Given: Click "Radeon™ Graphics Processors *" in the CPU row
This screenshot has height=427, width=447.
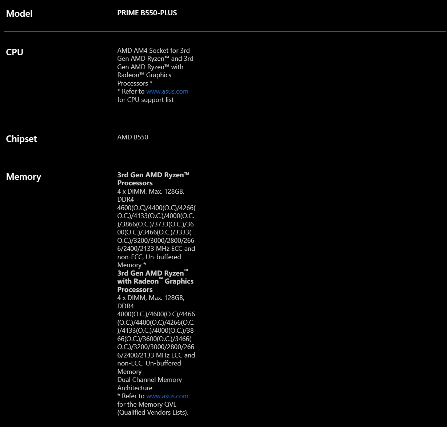Looking at the screenshot, I should (144, 75).
